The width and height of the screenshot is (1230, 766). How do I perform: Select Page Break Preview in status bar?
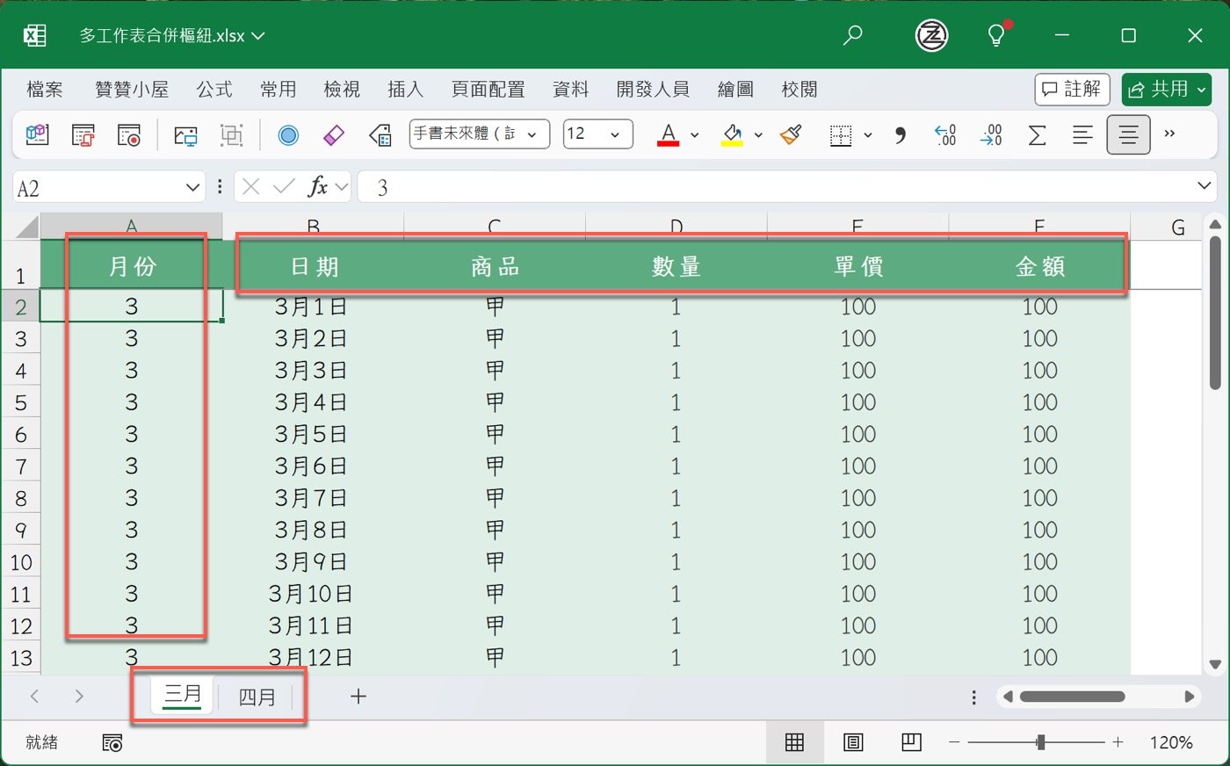click(x=911, y=742)
